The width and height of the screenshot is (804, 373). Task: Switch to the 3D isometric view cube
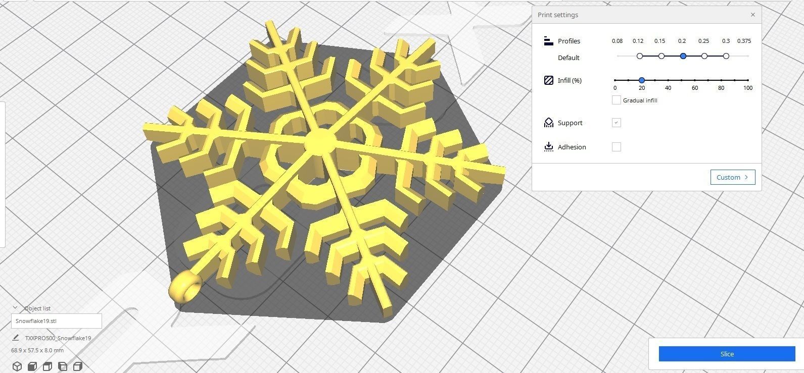pyautogui.click(x=17, y=366)
